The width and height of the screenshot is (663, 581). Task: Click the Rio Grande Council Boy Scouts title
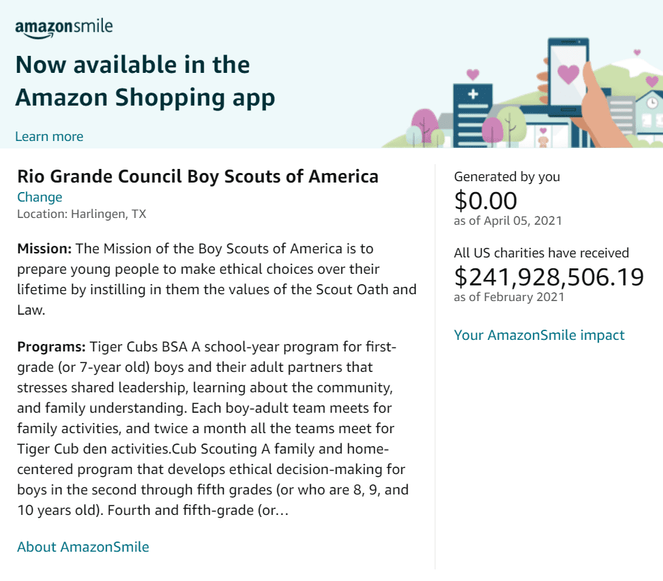198,176
